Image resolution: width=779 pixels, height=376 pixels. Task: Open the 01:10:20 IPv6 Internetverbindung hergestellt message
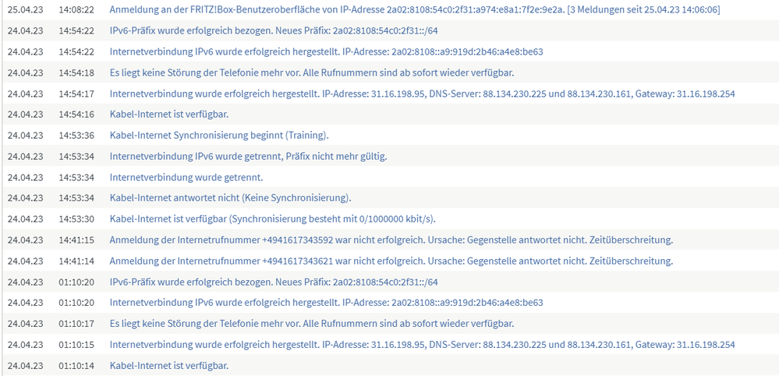pos(327,303)
